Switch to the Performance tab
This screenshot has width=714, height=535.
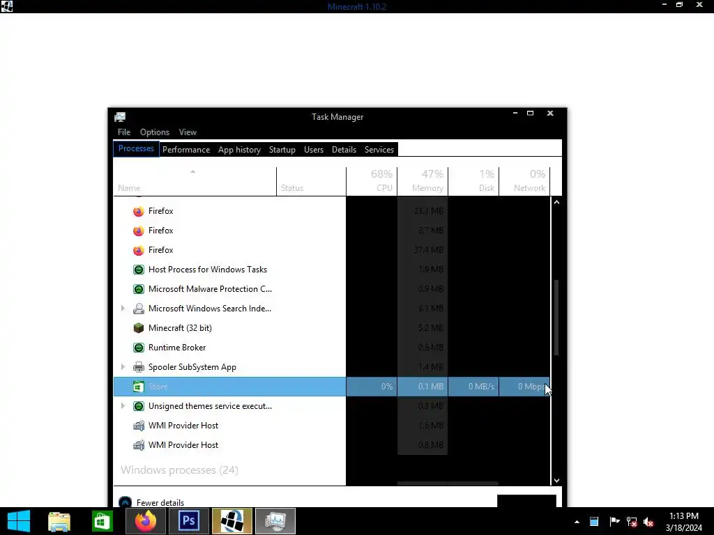(186, 149)
